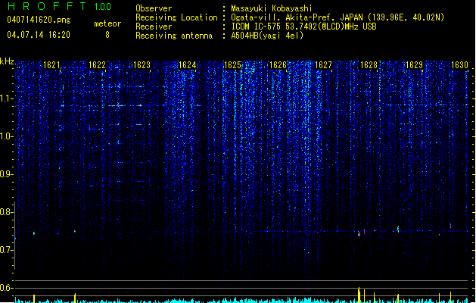Click the meteor label
Viewport: 476px width, 303px height.
pyautogui.click(x=107, y=23)
